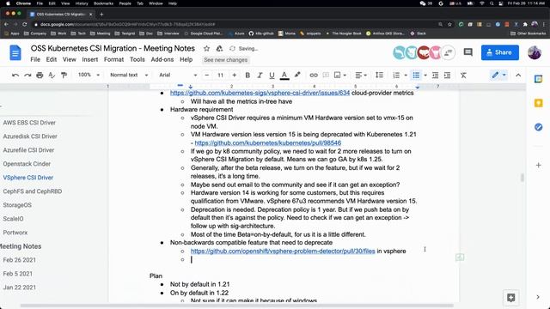Click the Increase indent icon
Viewport: 550px width, 309px height.
(x=447, y=75)
